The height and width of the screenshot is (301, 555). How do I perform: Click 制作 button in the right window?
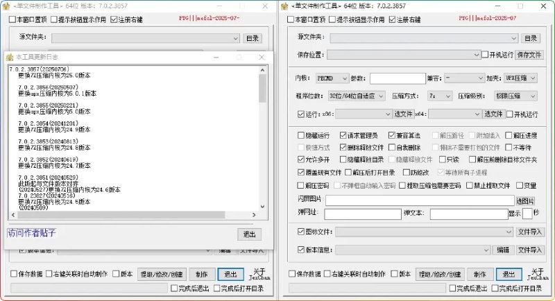(x=479, y=274)
